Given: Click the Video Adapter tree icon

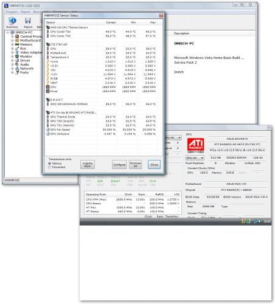Looking at the screenshot, I should tap(17, 52).
